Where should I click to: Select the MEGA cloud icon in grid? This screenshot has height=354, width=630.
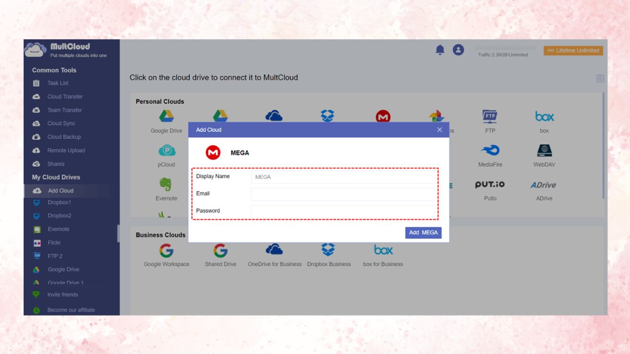[x=383, y=116]
